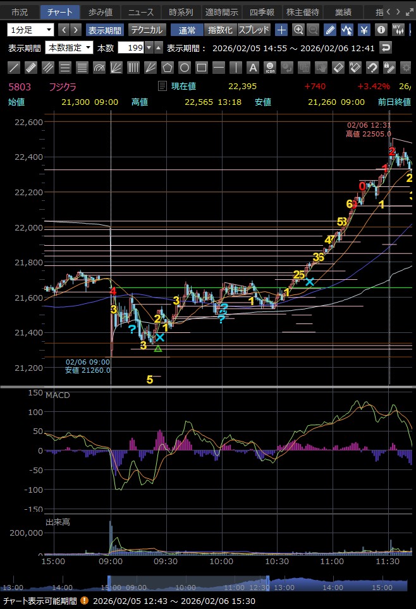Toggle the スプレッド spread mode
This screenshot has width=416, height=609.
point(254,30)
